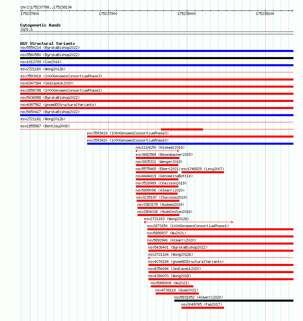Viewport: 303px width, 321px height.
Task: Click the DGV Structural Variants track heading
Action: pyautogui.click(x=48, y=43)
